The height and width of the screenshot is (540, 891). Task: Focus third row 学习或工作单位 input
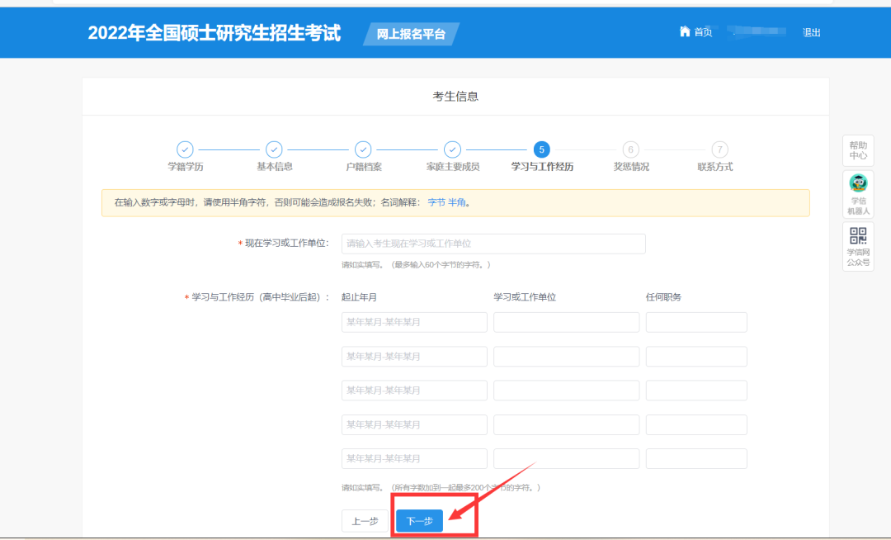567,391
